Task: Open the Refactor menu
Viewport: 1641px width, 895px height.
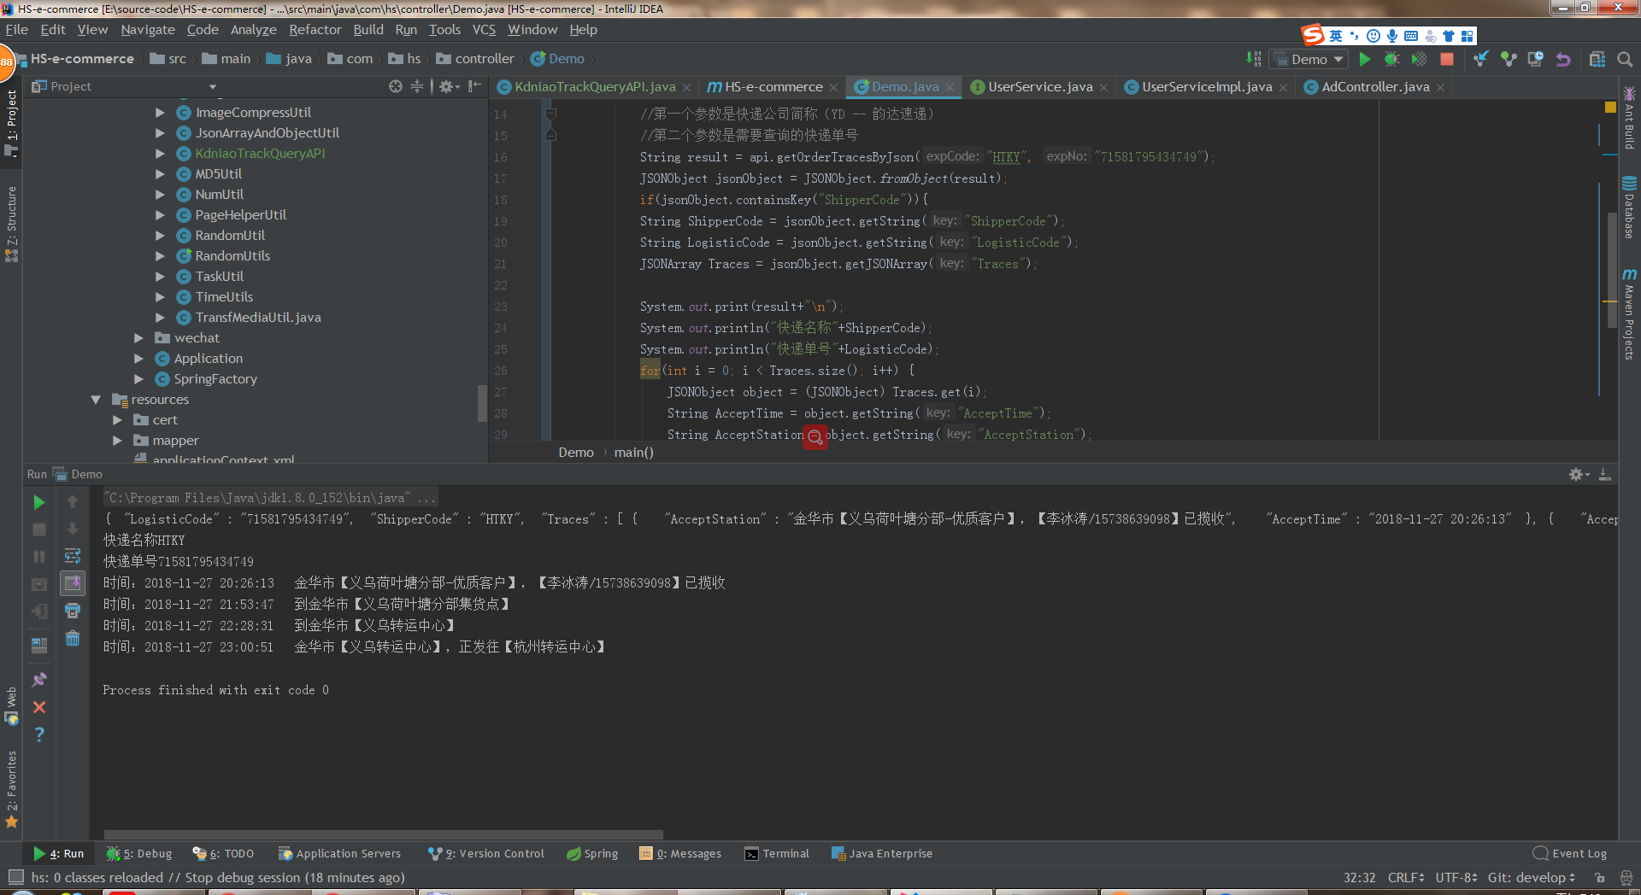Action: coord(315,29)
